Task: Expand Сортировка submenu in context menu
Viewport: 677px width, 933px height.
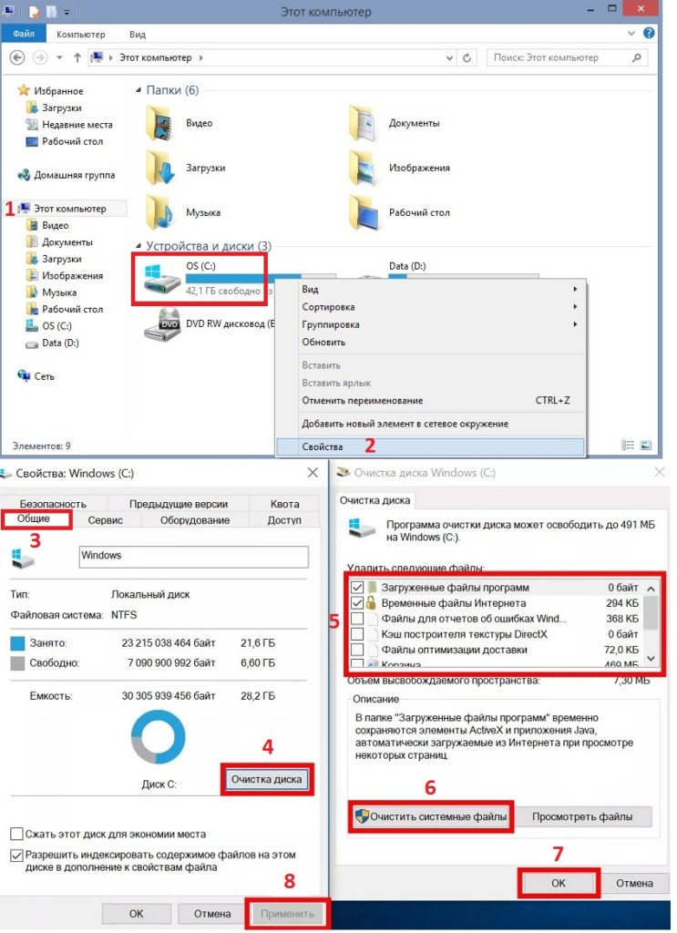Action: tap(575, 307)
